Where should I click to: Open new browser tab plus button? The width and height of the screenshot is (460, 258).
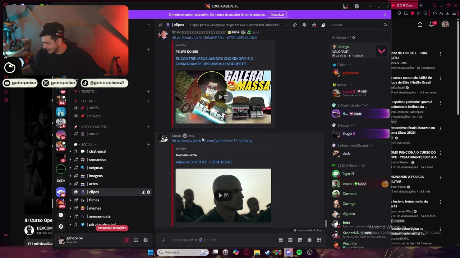point(420,5)
